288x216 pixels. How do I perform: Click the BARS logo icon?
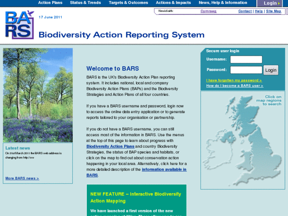[19, 25]
